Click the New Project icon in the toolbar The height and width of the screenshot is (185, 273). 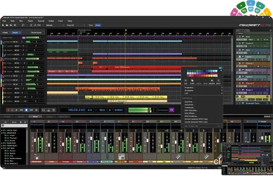tap(3, 25)
